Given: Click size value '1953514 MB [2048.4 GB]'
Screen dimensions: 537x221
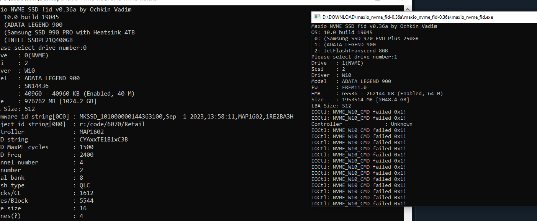Looking at the screenshot, I should (x=376, y=100).
